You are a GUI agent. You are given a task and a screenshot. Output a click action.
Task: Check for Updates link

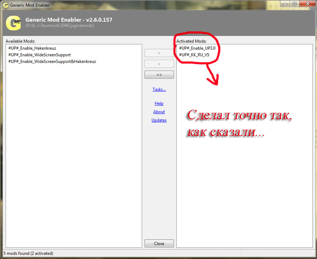pos(159,120)
